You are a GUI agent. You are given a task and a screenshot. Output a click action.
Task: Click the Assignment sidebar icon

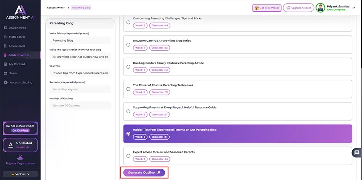pos(5,28)
